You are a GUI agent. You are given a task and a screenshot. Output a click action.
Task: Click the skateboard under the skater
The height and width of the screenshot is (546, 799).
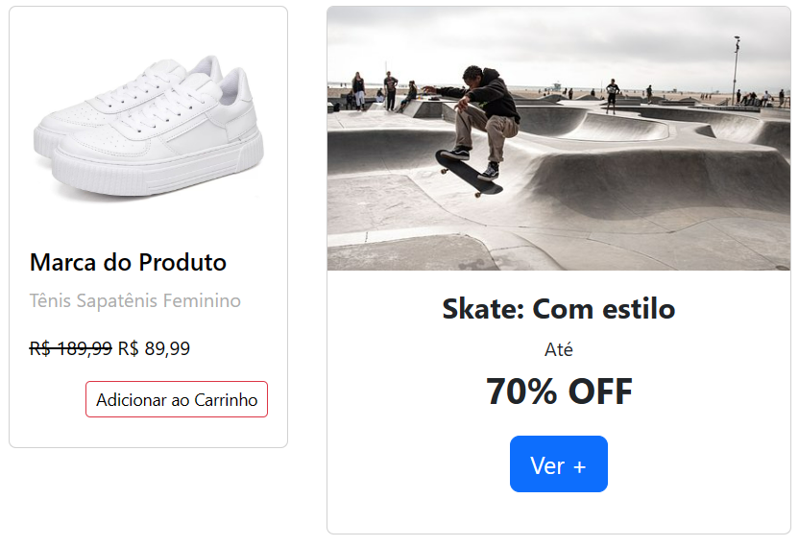pyautogui.click(x=469, y=172)
